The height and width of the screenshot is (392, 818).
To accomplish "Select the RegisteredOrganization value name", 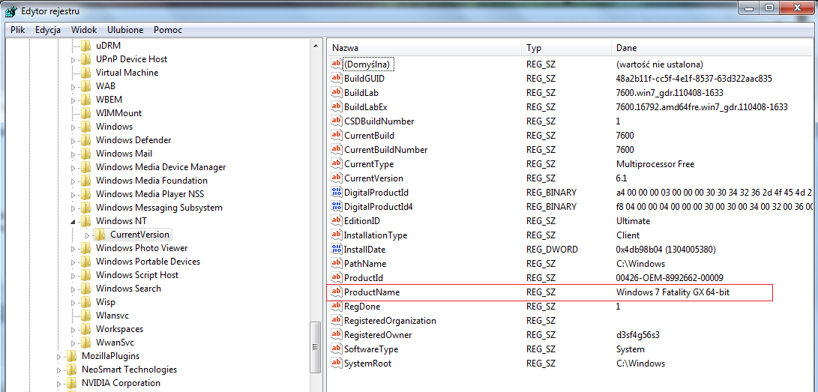I will click(390, 321).
